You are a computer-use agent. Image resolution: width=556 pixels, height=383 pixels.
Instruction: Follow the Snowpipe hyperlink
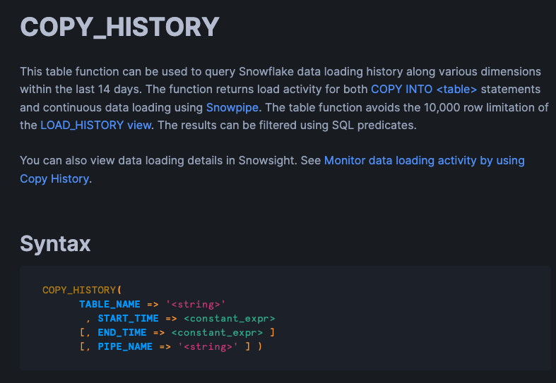coord(232,107)
